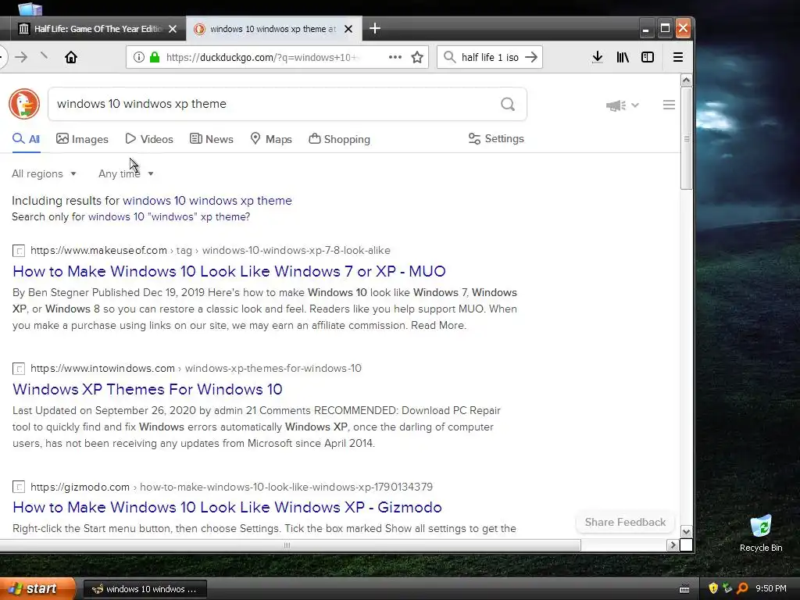Open DuckDuckGo side hamburger menu

[x=669, y=105]
